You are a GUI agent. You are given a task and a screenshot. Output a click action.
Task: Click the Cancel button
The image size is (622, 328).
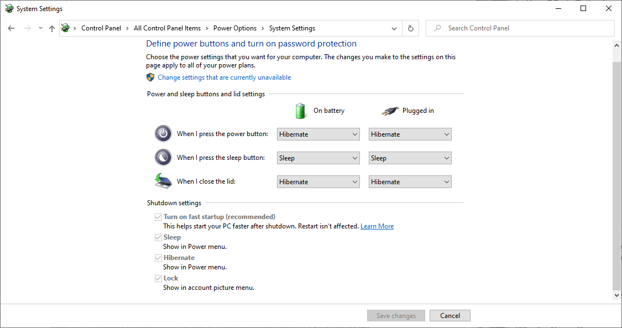pos(450,316)
